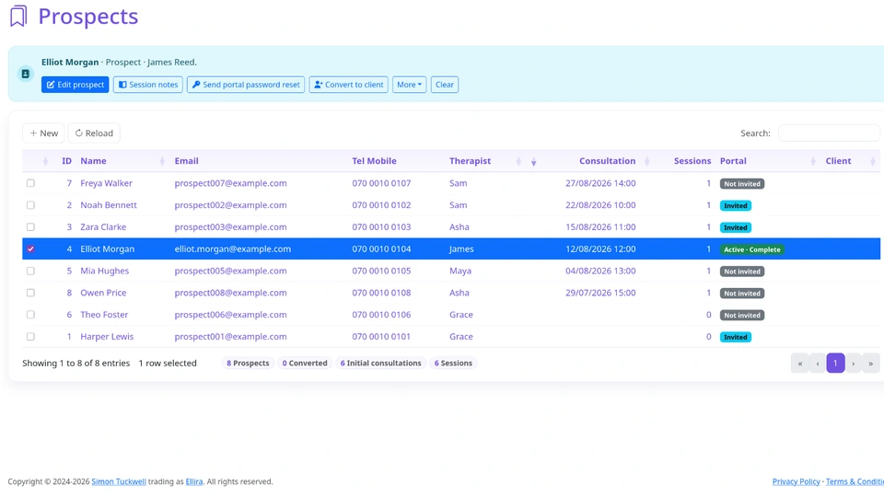Click the name Zara Clarke

pyautogui.click(x=103, y=227)
